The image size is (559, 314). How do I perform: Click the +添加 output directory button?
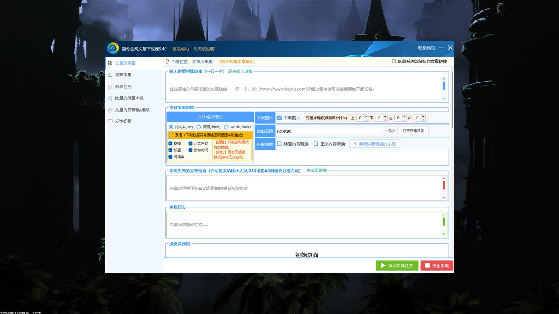tap(390, 131)
